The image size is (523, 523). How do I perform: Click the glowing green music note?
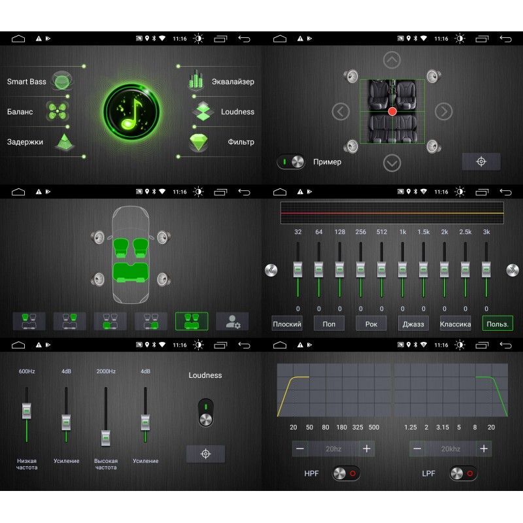tap(131, 111)
